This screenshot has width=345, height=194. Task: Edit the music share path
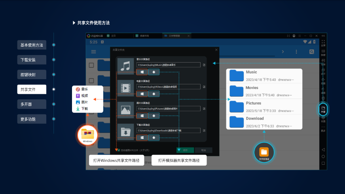point(204,65)
